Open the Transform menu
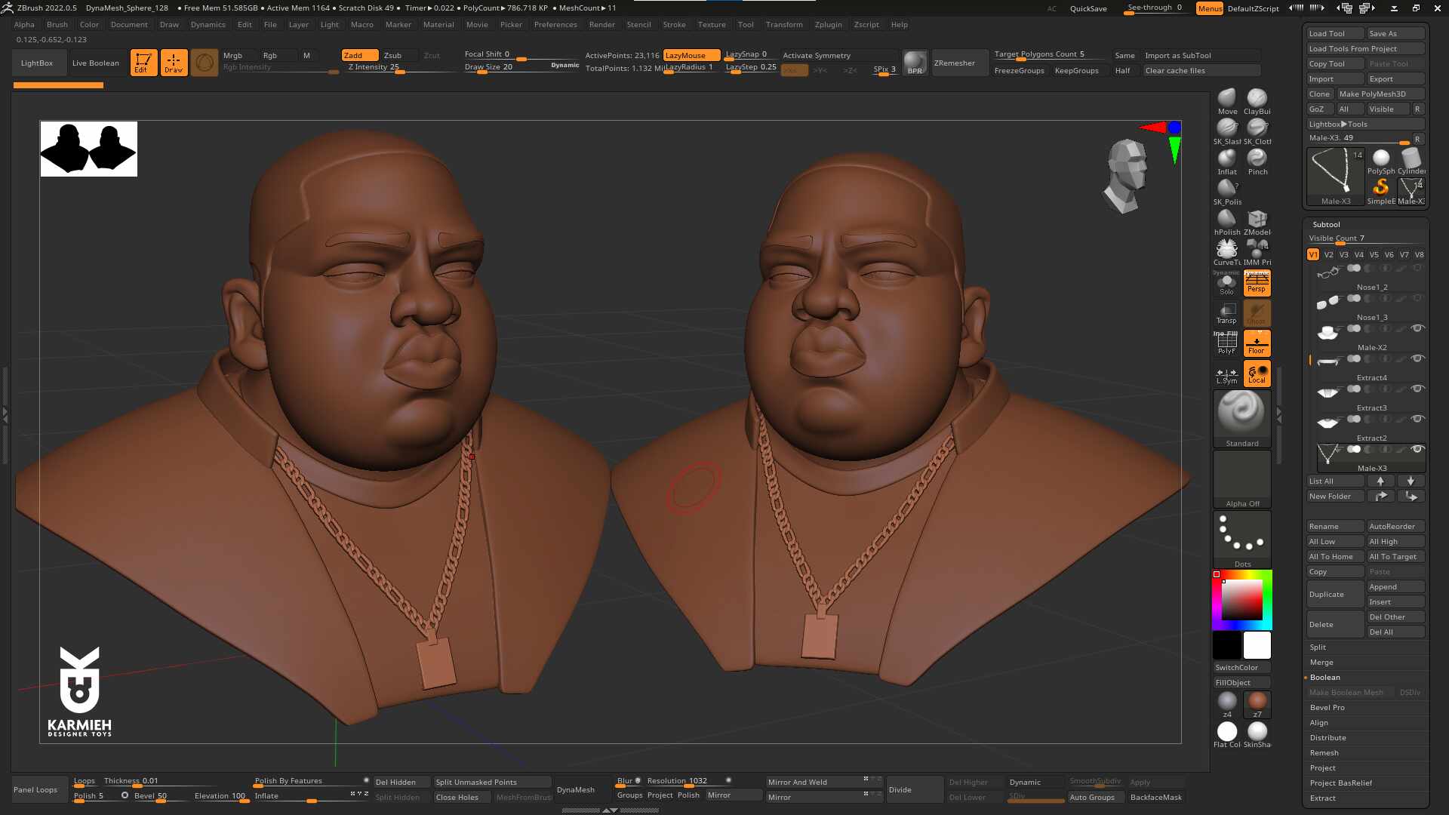 pos(784,24)
